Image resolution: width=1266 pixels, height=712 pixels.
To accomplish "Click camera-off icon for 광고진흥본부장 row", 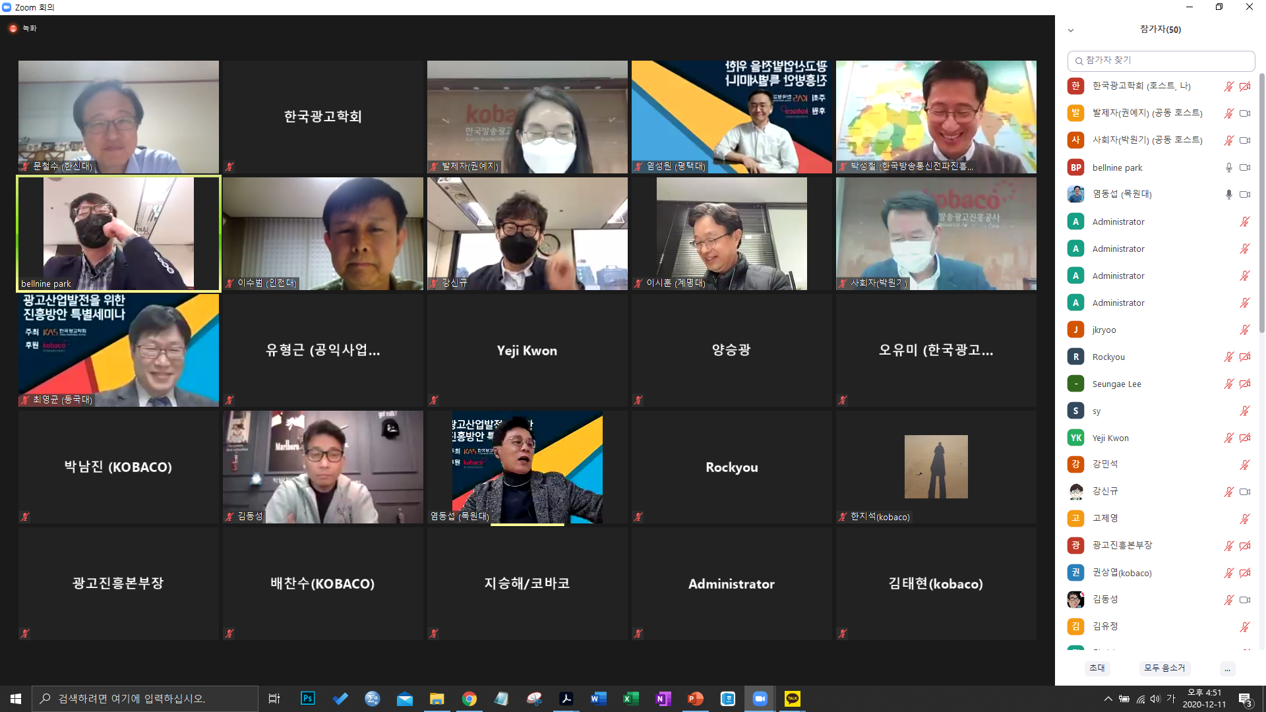I will pos(1245,546).
